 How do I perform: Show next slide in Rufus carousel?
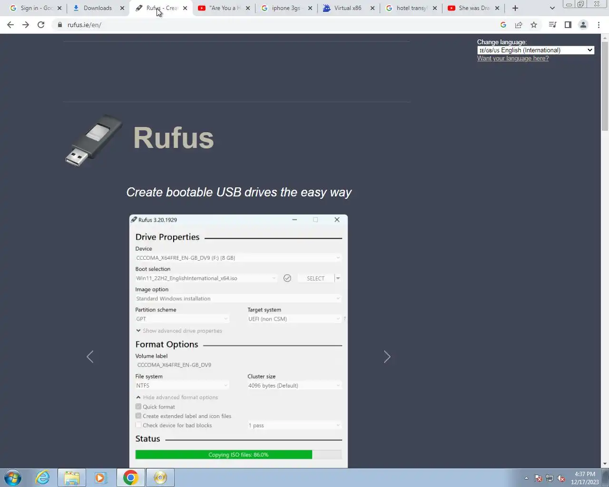pos(387,357)
